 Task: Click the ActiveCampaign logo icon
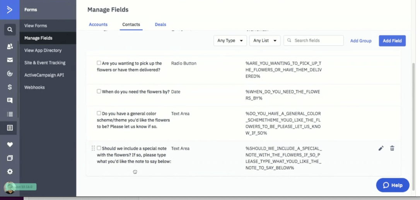[x=10, y=10]
